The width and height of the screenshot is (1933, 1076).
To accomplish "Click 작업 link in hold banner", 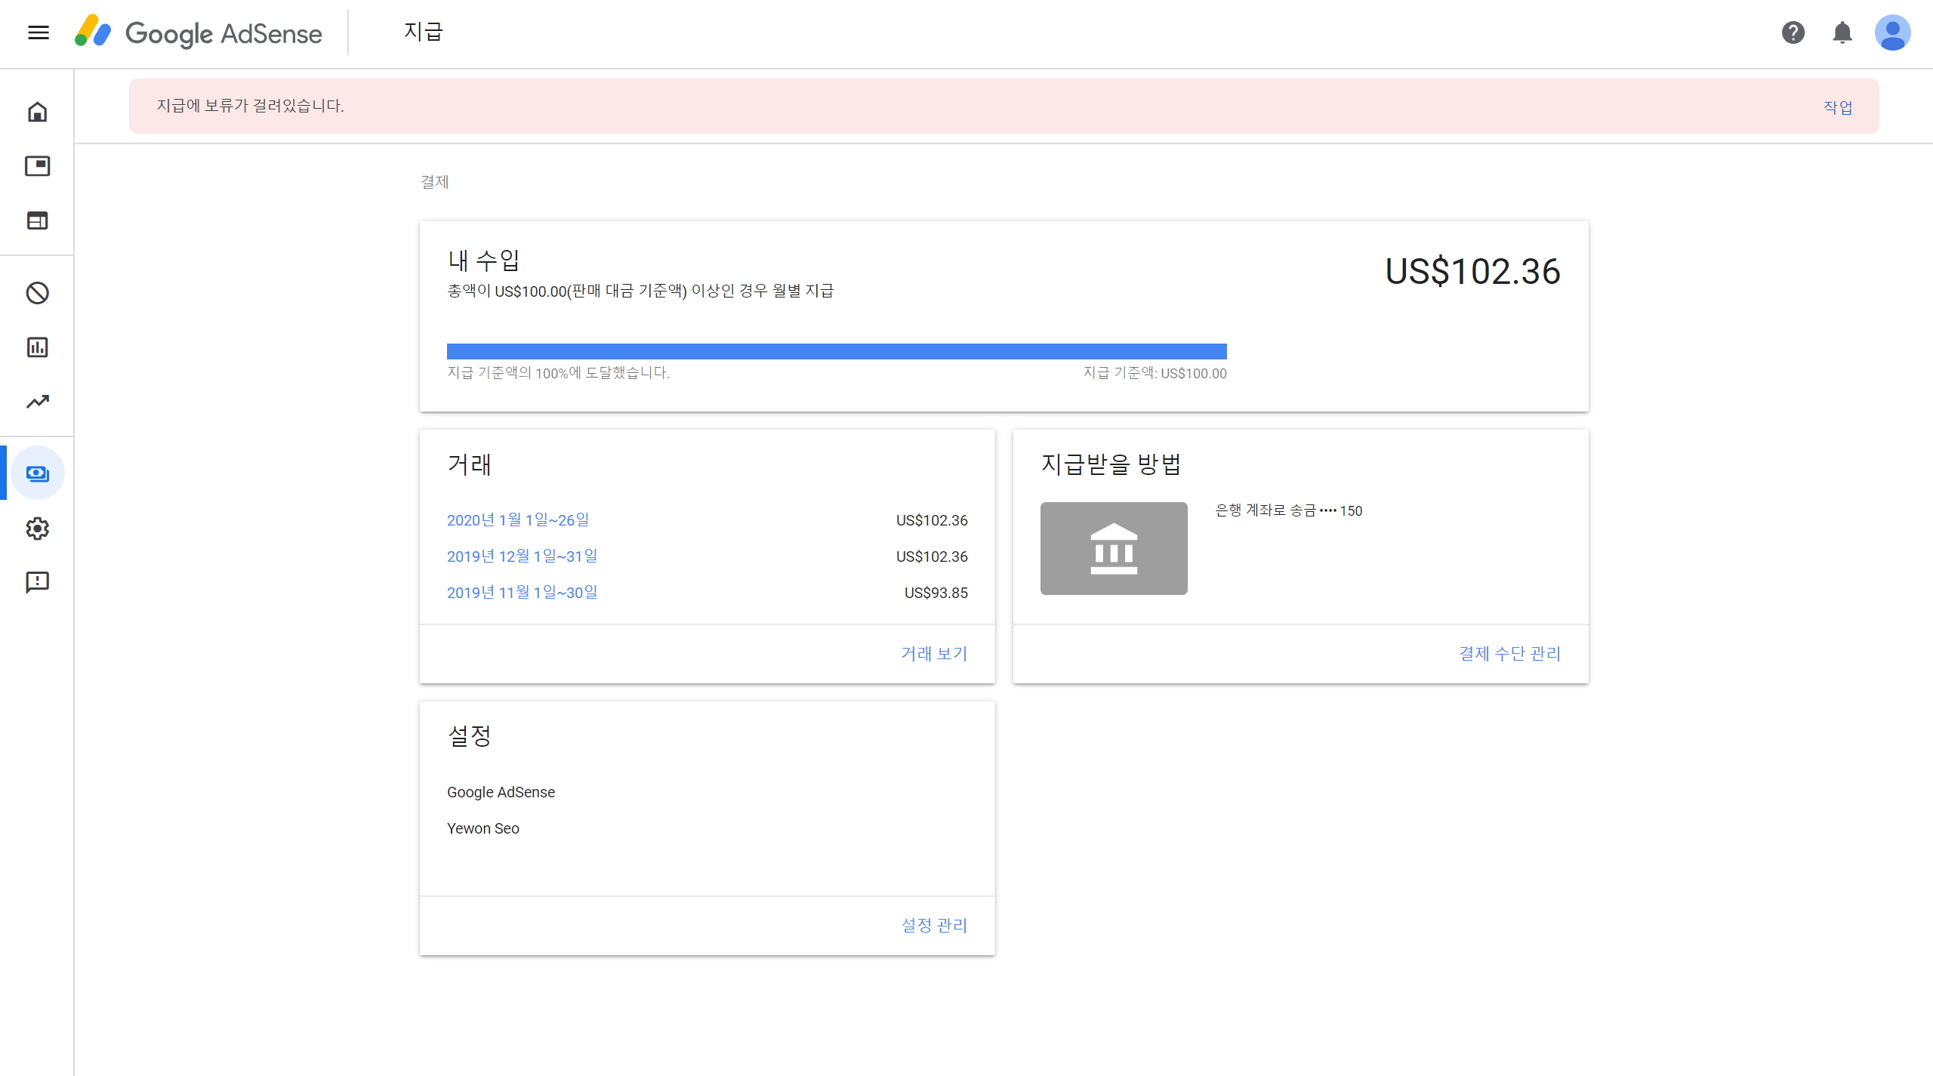I will [1837, 107].
